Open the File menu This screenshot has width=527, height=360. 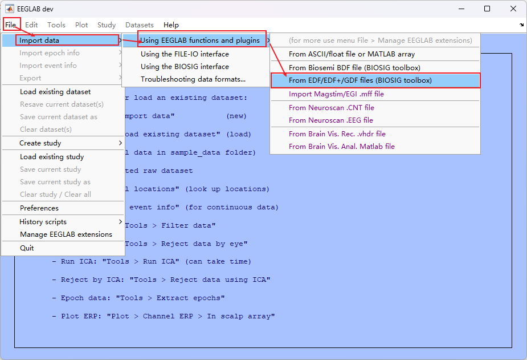(x=10, y=25)
